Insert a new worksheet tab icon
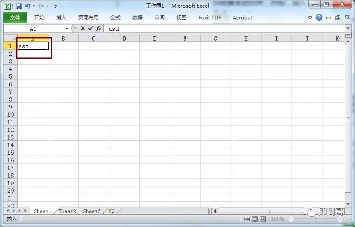 [x=111, y=211]
